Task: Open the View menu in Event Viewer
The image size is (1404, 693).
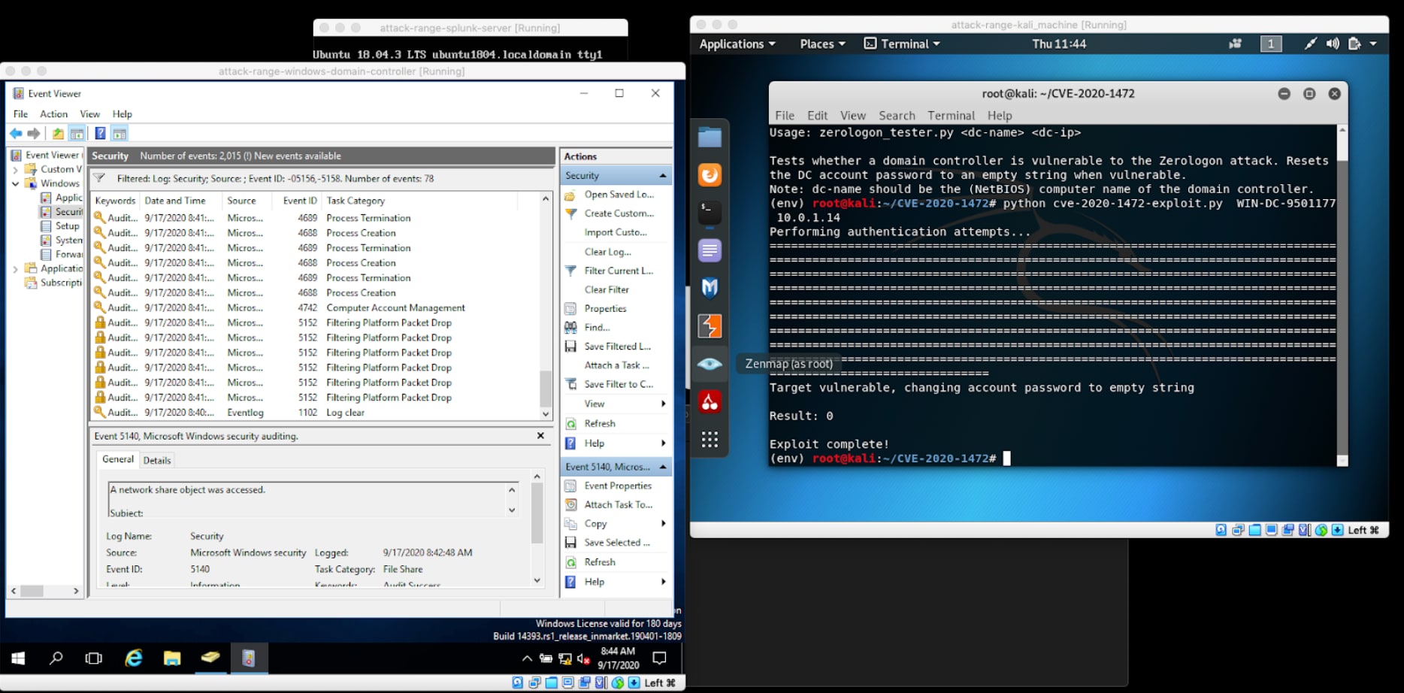Action: [x=90, y=114]
